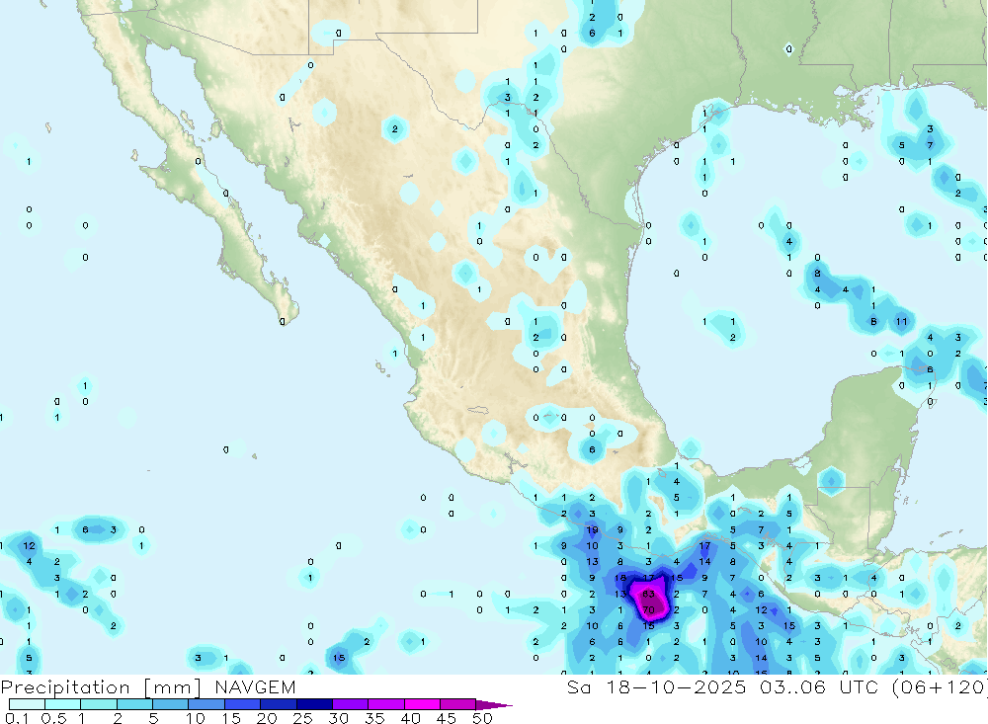Image resolution: width=988 pixels, height=724 pixels.
Task: Click the "63" value in magenta area
Action: point(648,594)
